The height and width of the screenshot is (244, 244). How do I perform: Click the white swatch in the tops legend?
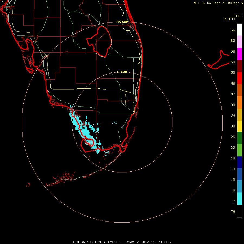(x=239, y=30)
